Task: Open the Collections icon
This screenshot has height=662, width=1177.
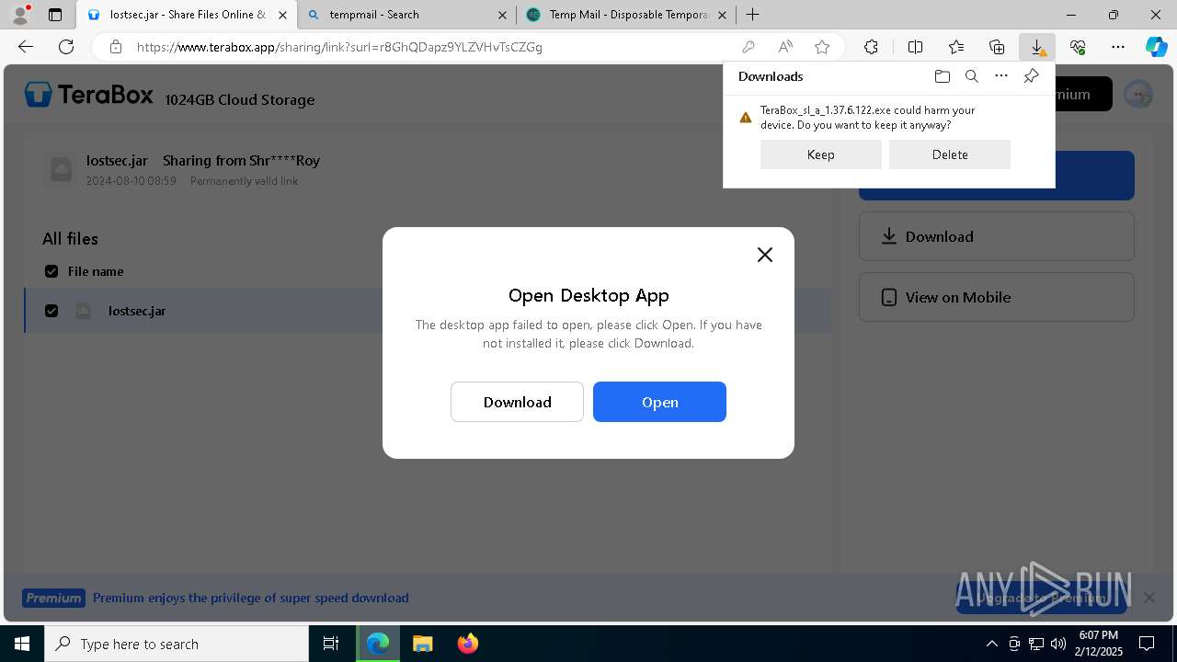Action: click(997, 47)
